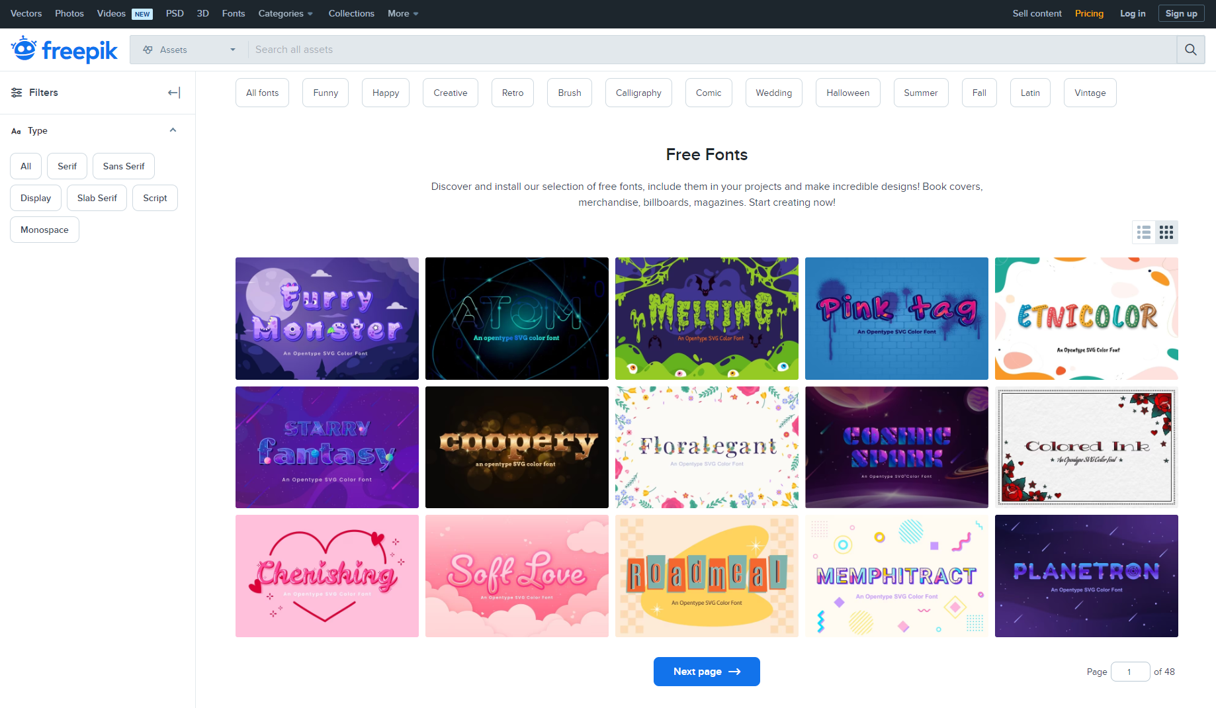This screenshot has height=708, width=1216.
Task: Switch to list view icon
Action: pyautogui.click(x=1144, y=232)
